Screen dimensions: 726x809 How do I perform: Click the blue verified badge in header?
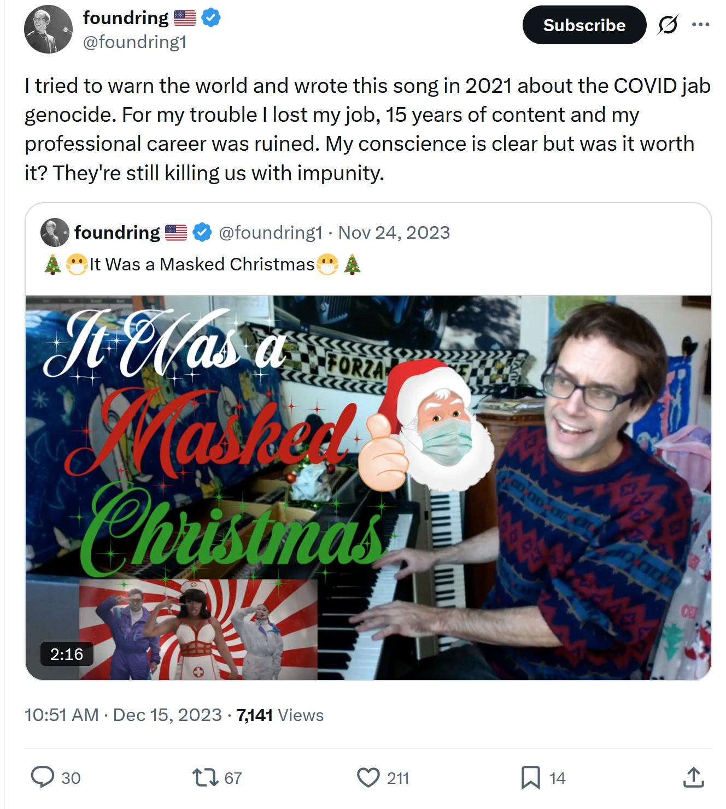point(211,18)
